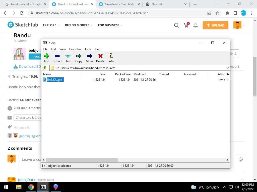Open the volume control in system tray
The image size is (257, 192).
point(236,187)
